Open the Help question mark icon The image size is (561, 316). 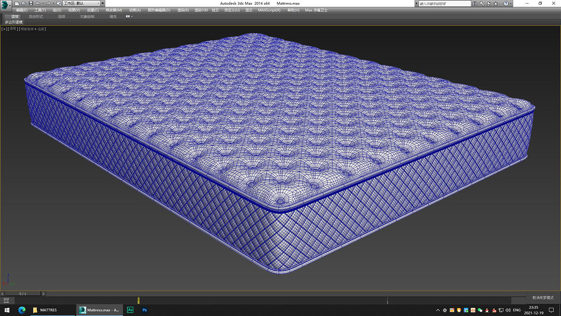tap(505, 4)
